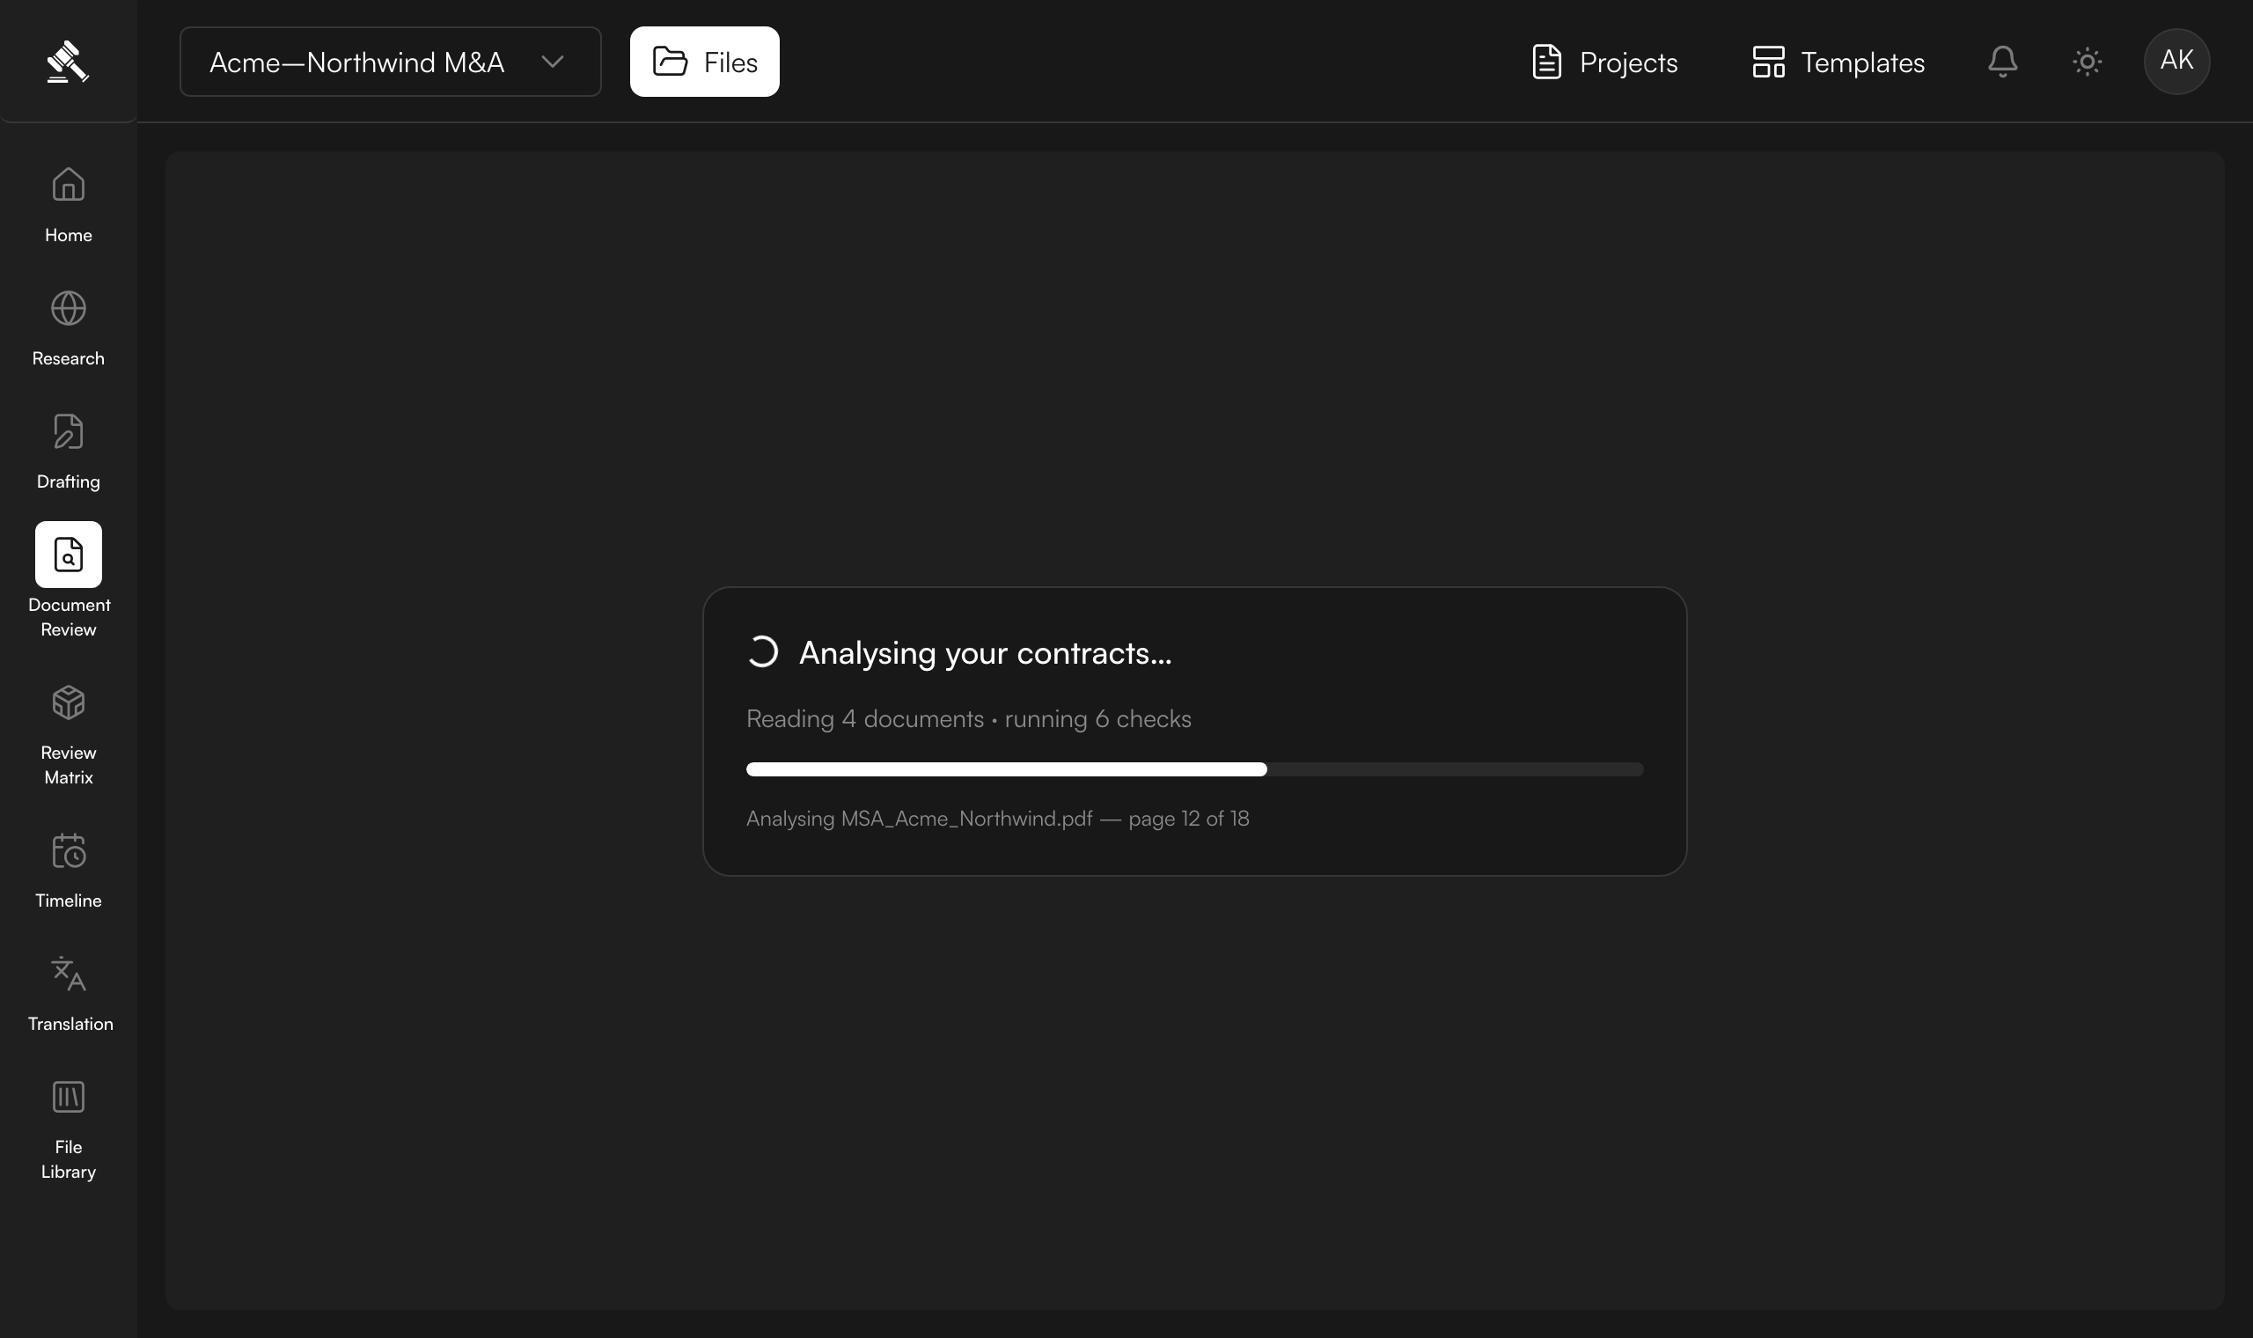The height and width of the screenshot is (1338, 2253).
Task: Open the Timeline calendar icon
Action: 69,850
